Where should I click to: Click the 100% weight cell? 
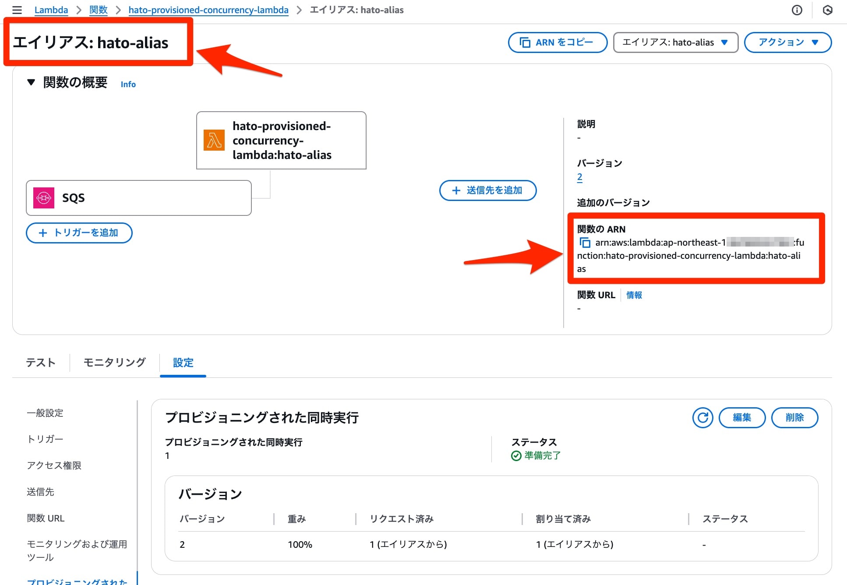(300, 545)
